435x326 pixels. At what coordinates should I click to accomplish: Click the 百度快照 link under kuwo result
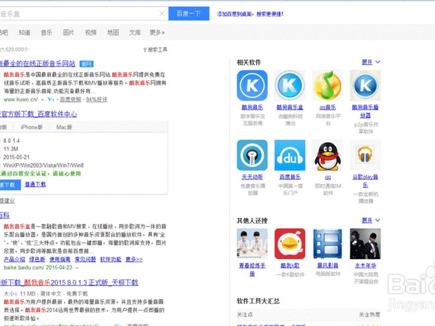pyautogui.click(x=71, y=99)
